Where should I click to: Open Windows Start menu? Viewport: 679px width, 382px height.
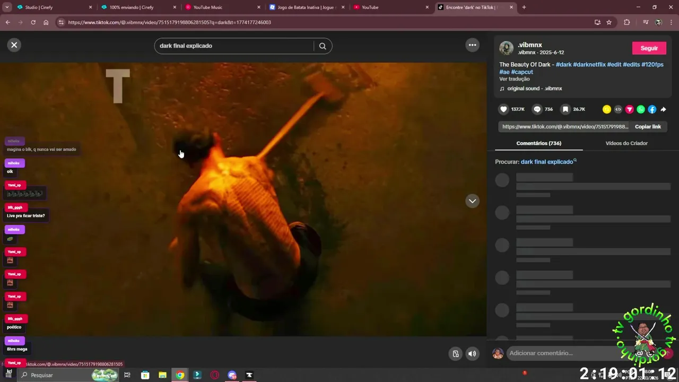[9, 375]
